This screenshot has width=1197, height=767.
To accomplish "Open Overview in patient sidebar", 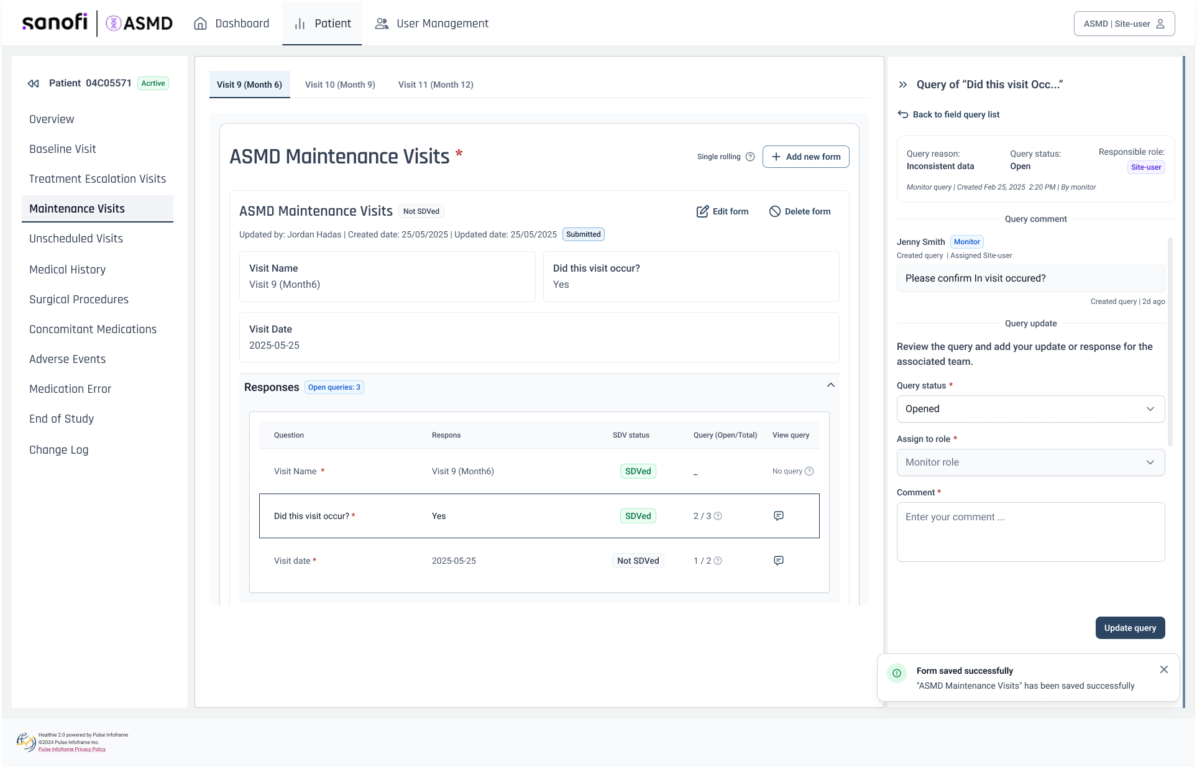I will pyautogui.click(x=52, y=119).
